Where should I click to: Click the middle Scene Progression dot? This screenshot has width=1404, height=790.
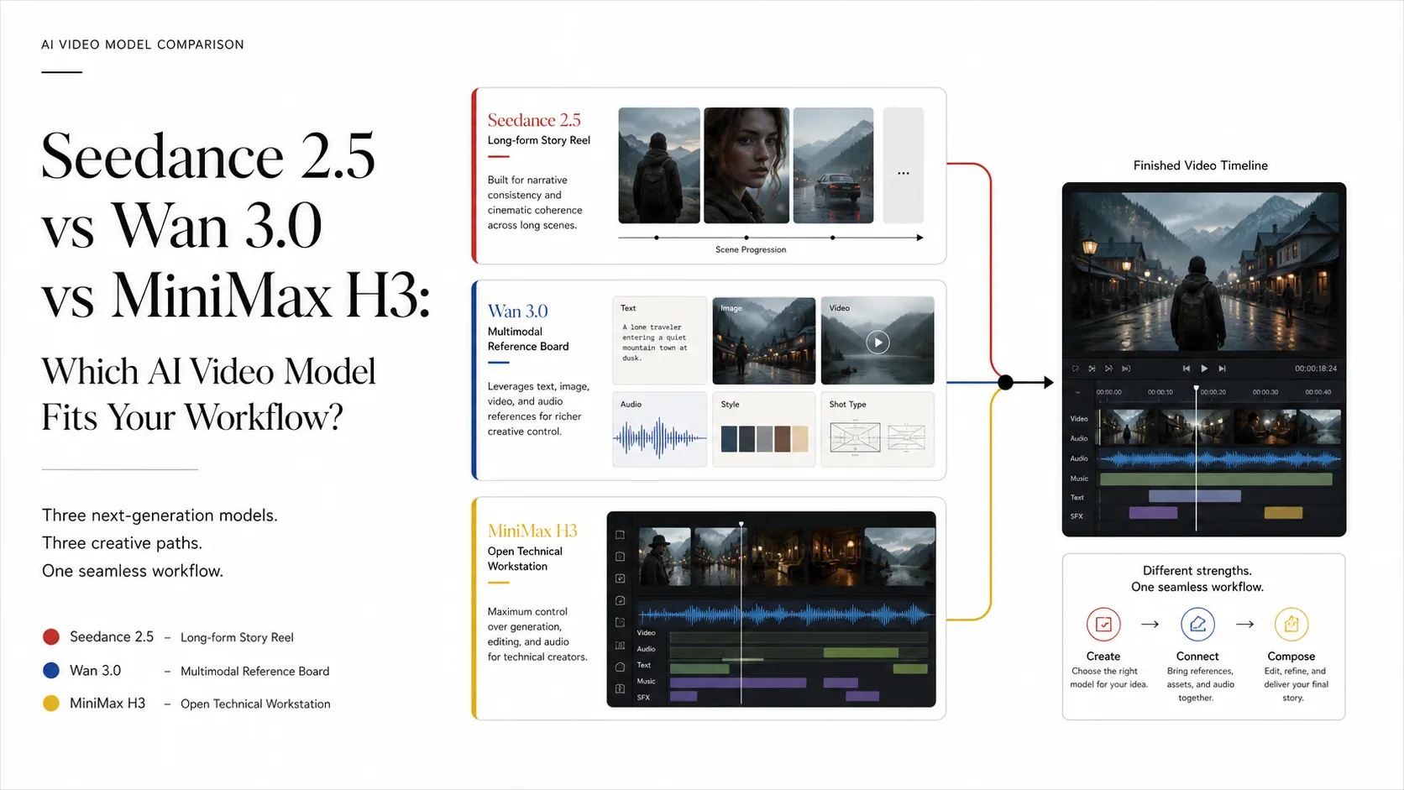coord(747,238)
